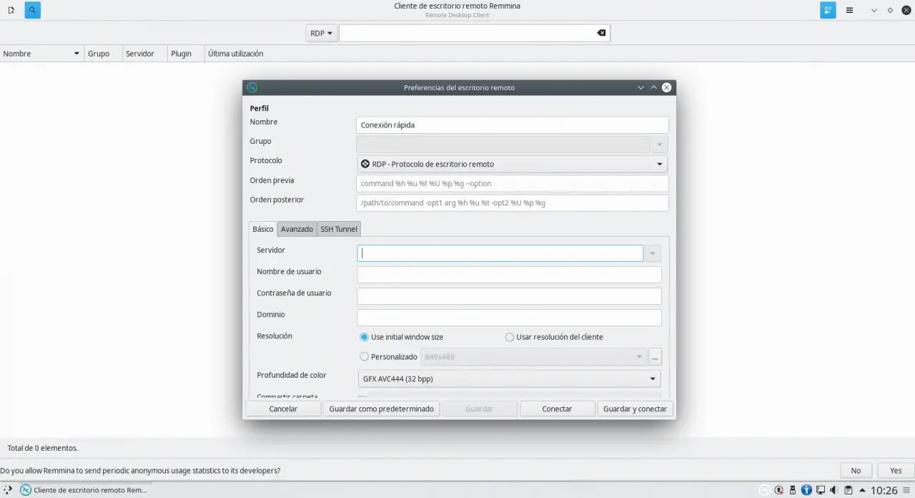Maximize the preferences dialog with the up chevron
Viewport: 915px width, 498px height.
653,87
